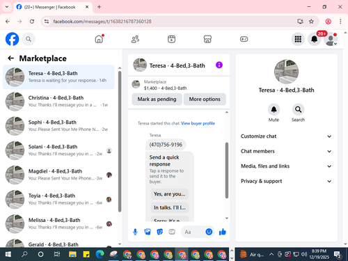Send a thumbs-up like
Viewport: 348px width, 261px height.
223,232
